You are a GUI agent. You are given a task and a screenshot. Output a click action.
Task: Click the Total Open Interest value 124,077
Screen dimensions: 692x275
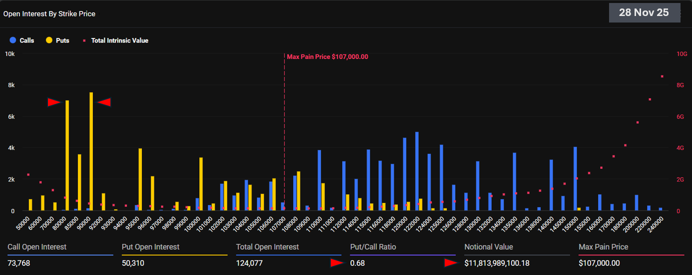pos(249,263)
